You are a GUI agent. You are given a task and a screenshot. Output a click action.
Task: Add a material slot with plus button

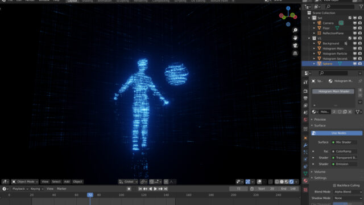click(360, 90)
